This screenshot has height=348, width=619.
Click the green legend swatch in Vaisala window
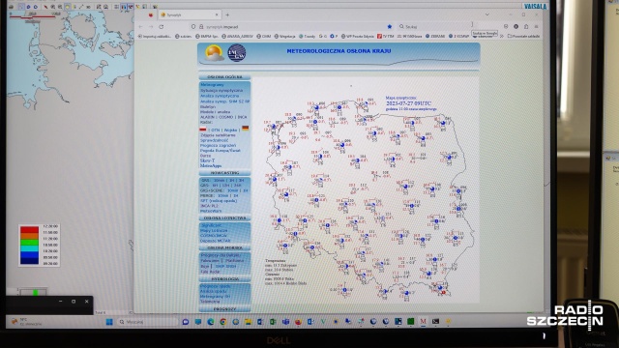tap(30, 242)
